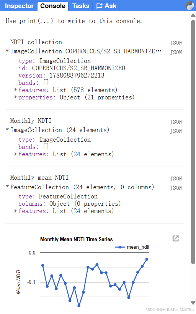Expand the properties object with 21 properties
Viewport: 196px width, 314px height.
click(15, 97)
